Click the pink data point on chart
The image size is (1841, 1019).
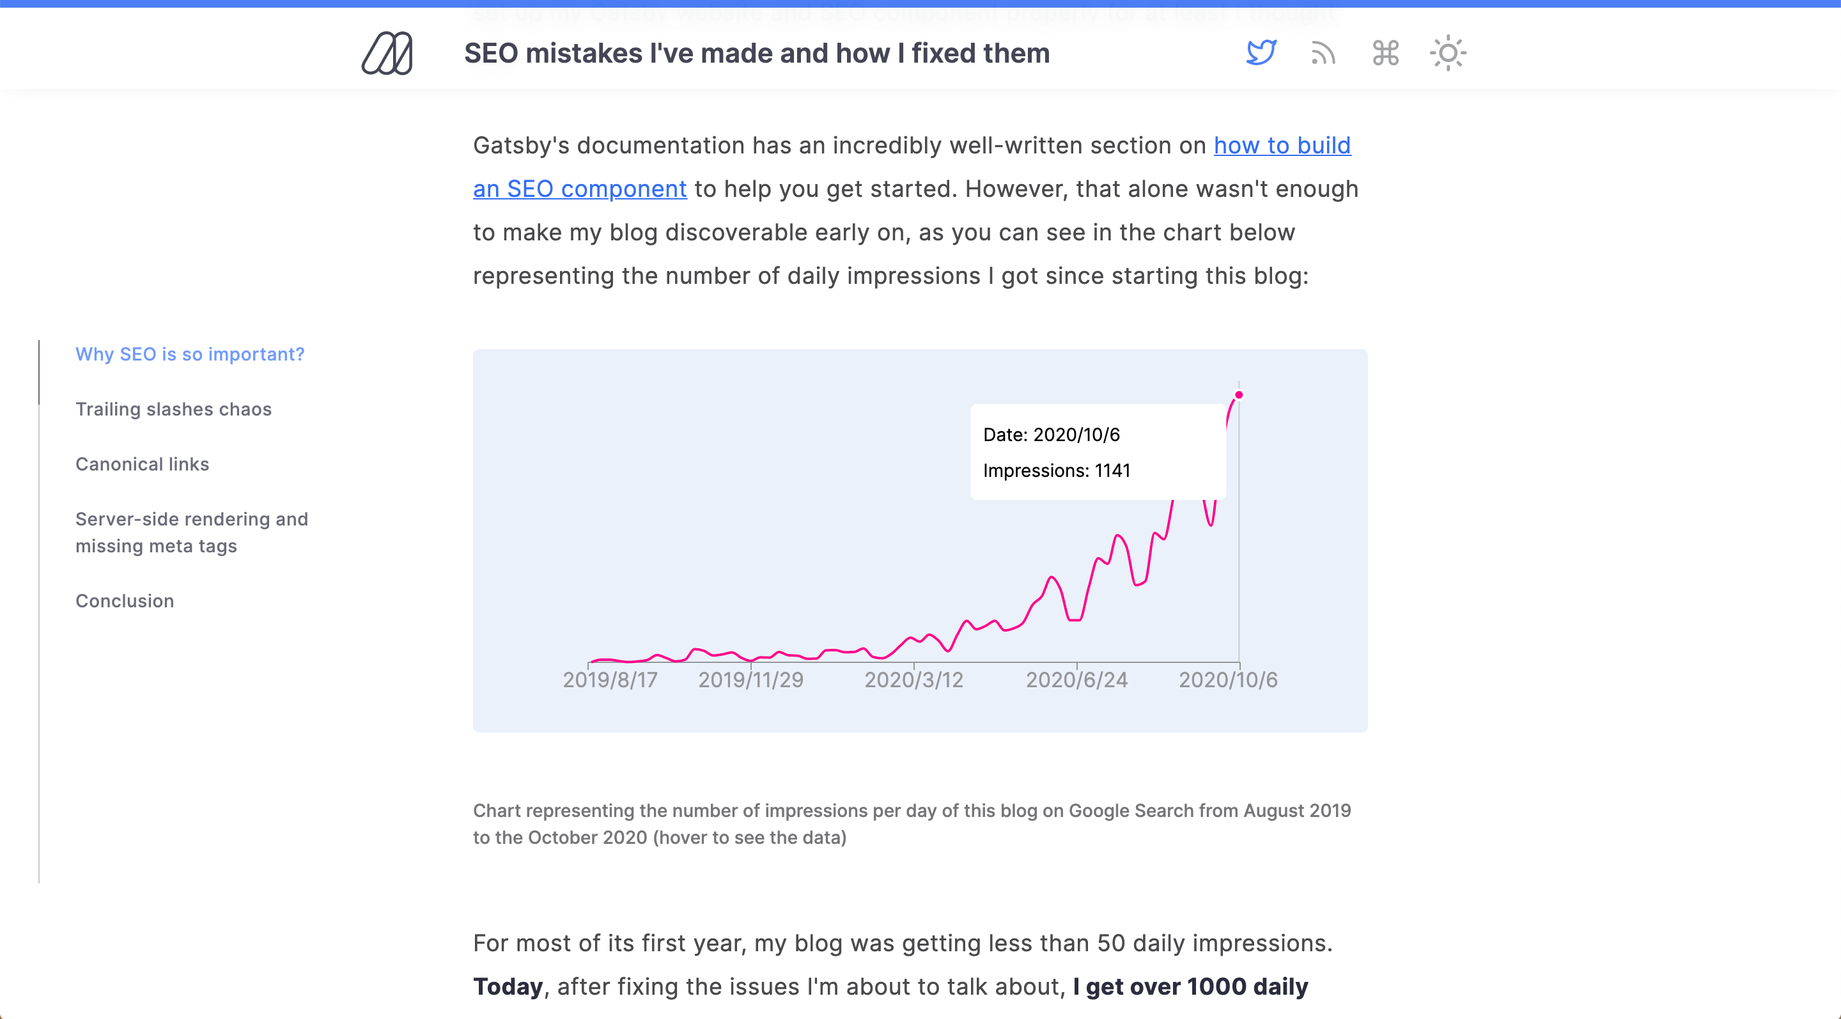coord(1239,395)
